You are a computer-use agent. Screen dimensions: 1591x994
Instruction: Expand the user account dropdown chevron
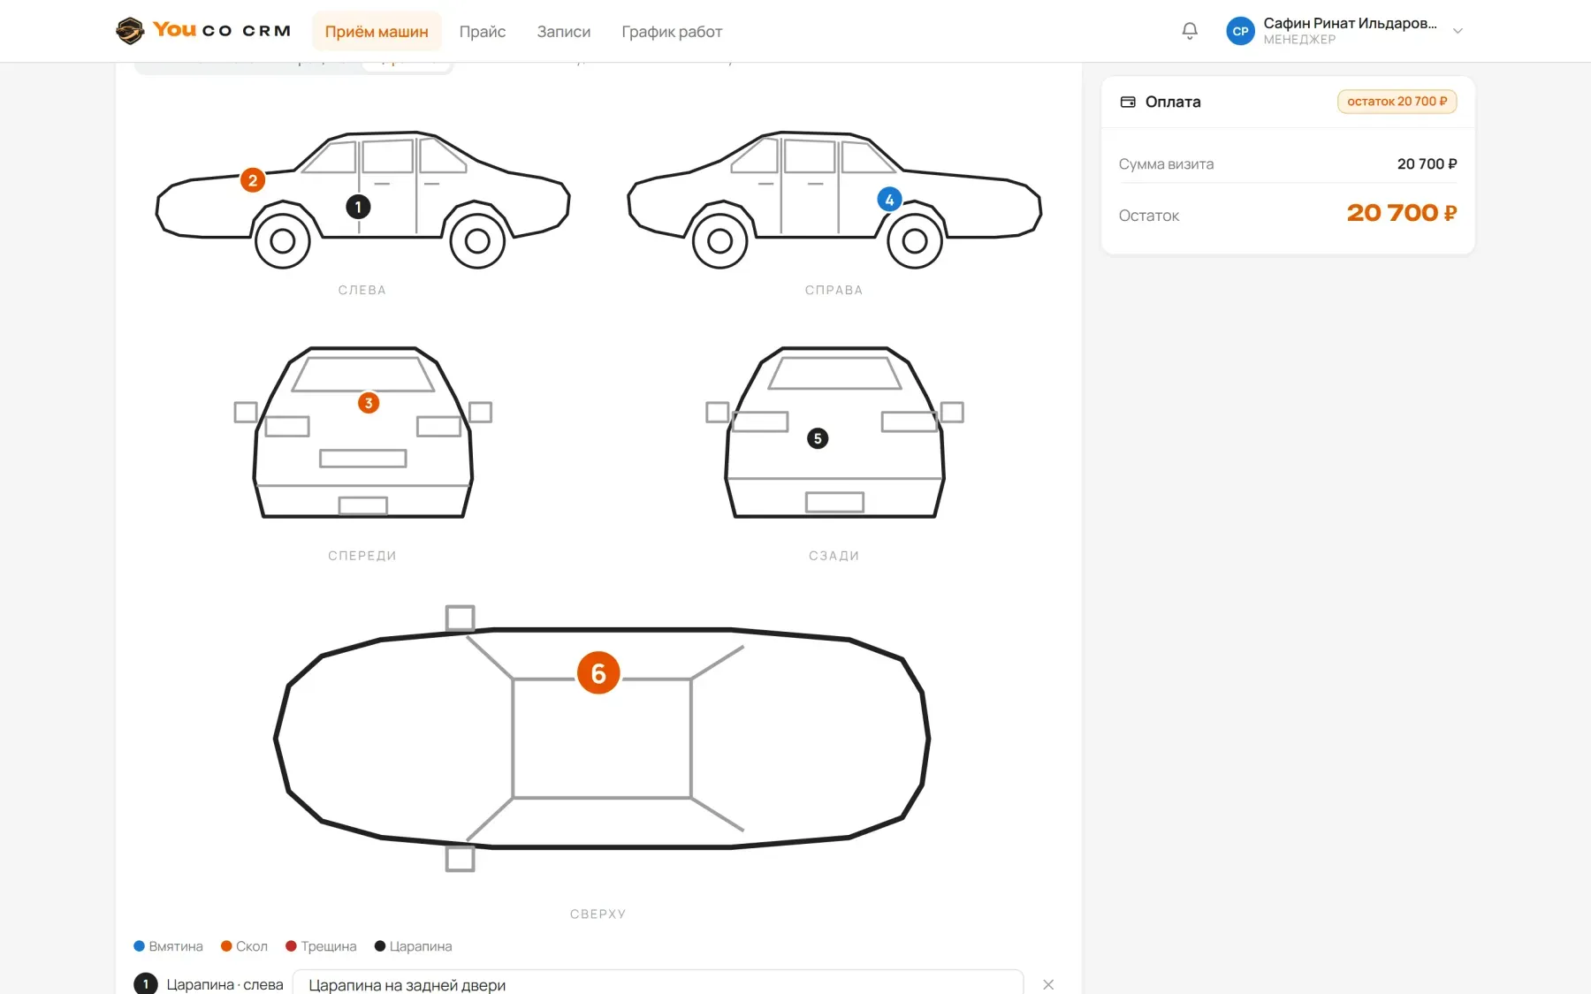coord(1458,31)
